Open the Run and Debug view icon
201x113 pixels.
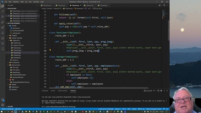pos(3,22)
